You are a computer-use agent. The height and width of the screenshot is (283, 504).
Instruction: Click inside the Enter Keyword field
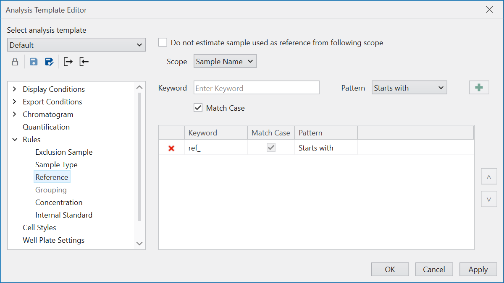coord(256,88)
